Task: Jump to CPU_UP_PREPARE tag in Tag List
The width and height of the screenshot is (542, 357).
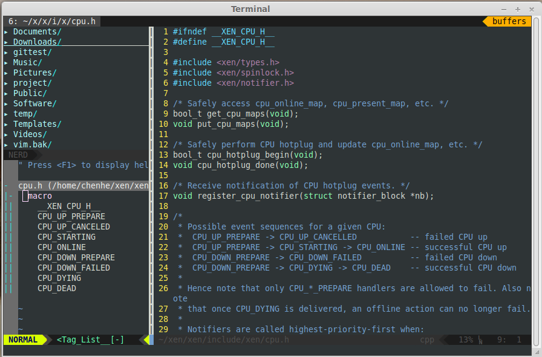Action: tap(71, 216)
